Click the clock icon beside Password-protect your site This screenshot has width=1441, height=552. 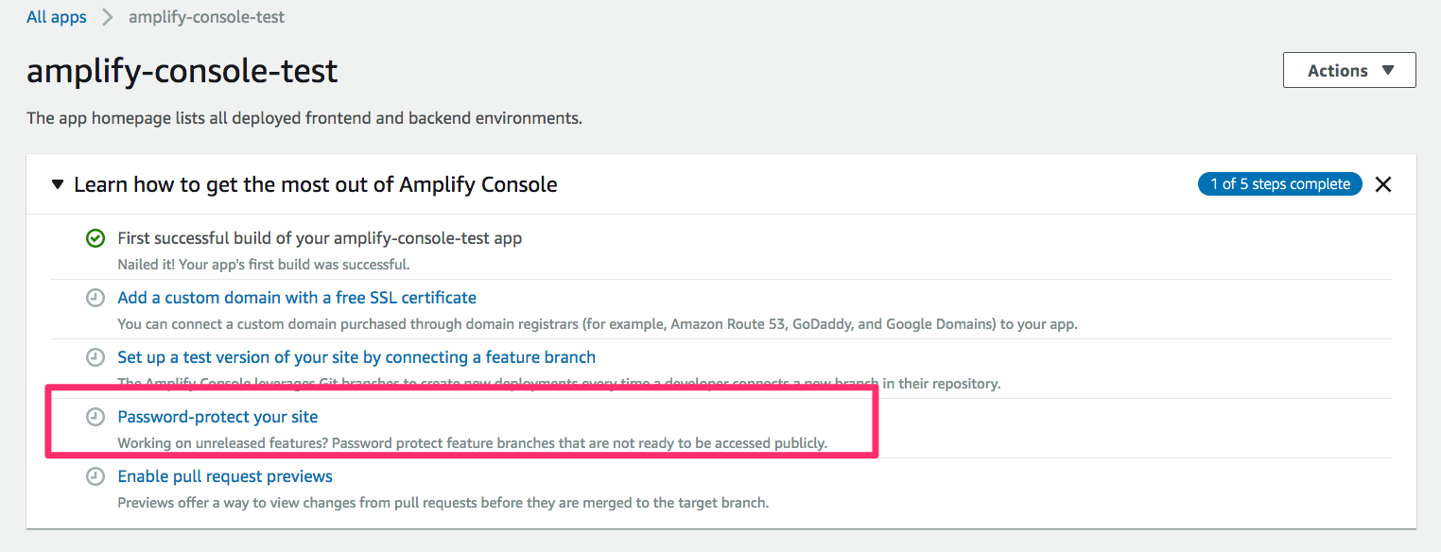(95, 417)
